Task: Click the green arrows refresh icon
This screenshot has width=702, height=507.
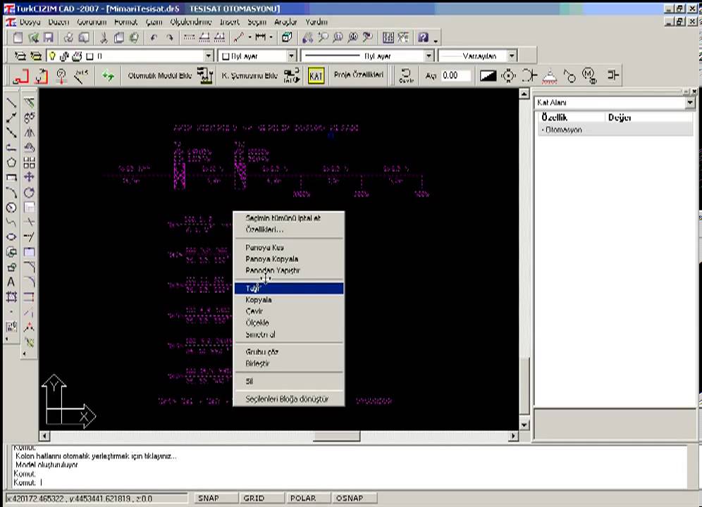Action: tap(108, 76)
